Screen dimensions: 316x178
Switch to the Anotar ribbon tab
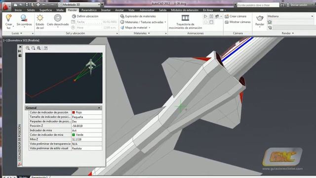click(x=119, y=10)
